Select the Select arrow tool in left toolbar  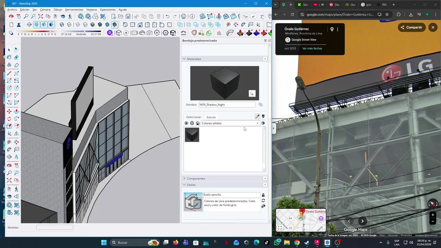tap(9, 50)
